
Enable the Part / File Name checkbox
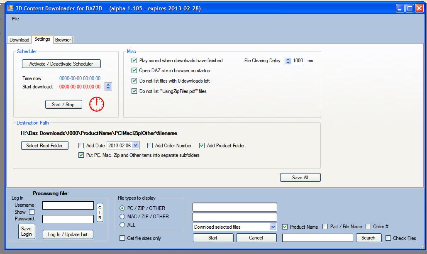[x=325, y=227]
